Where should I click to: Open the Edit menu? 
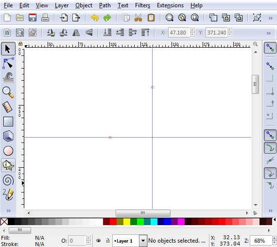(x=24, y=5)
